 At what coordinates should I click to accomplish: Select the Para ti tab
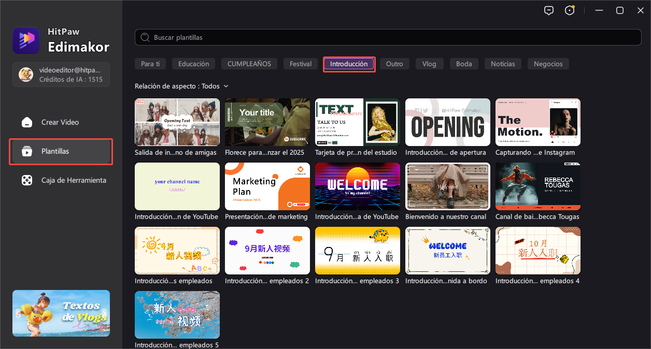(150, 64)
